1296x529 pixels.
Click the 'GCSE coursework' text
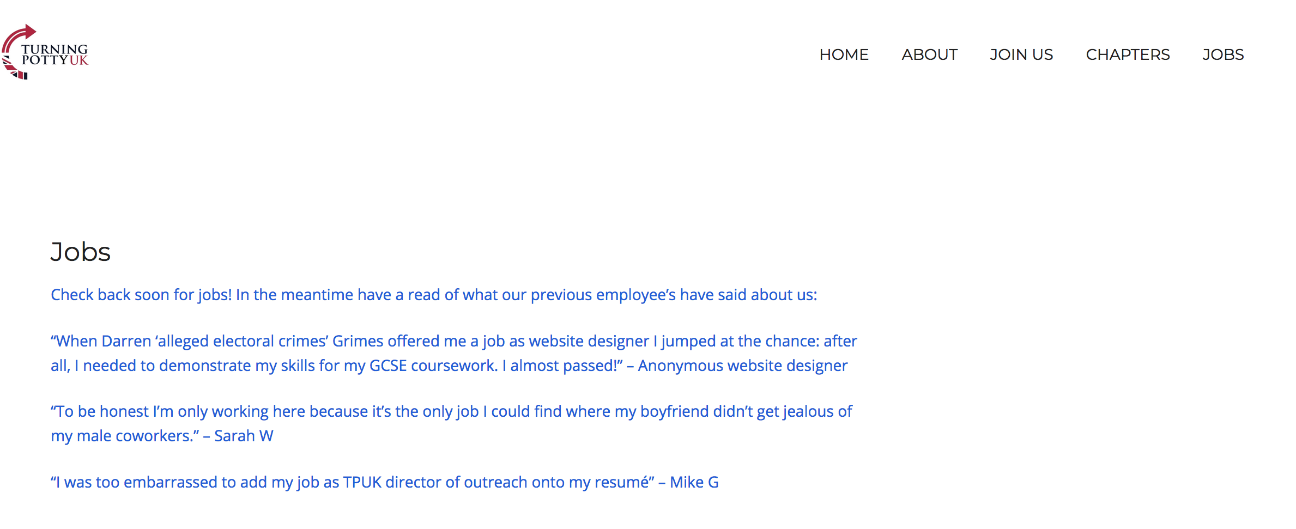click(x=433, y=366)
